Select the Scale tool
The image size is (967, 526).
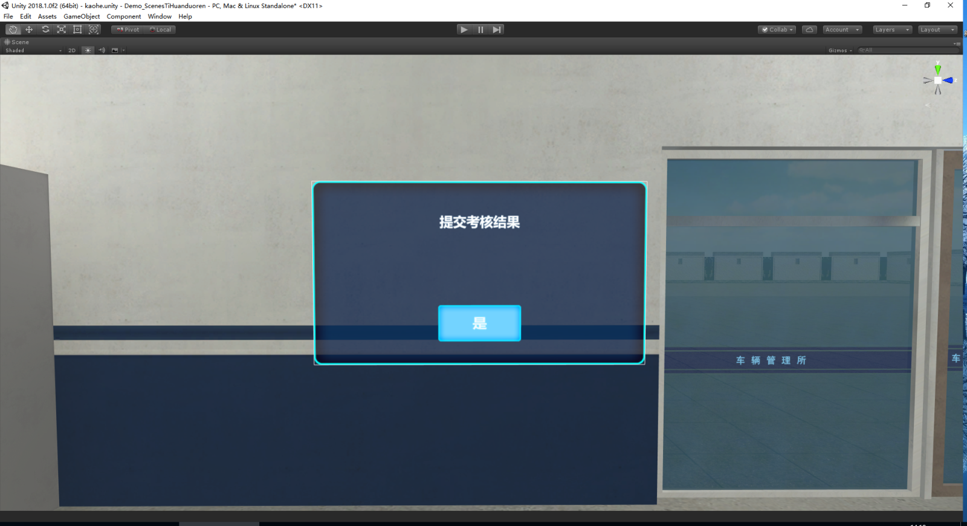click(x=61, y=30)
